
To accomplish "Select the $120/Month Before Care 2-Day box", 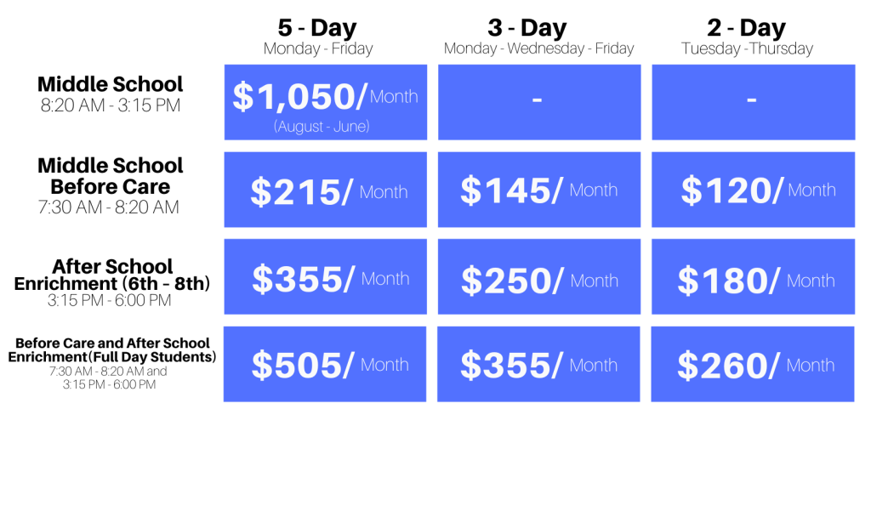I will [754, 190].
